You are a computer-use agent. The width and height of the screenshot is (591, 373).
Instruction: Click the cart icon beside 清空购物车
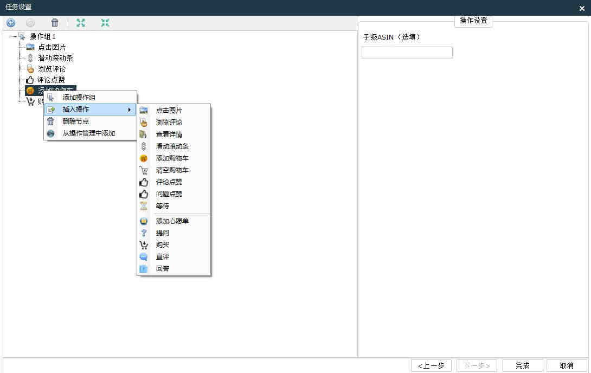pyautogui.click(x=144, y=170)
